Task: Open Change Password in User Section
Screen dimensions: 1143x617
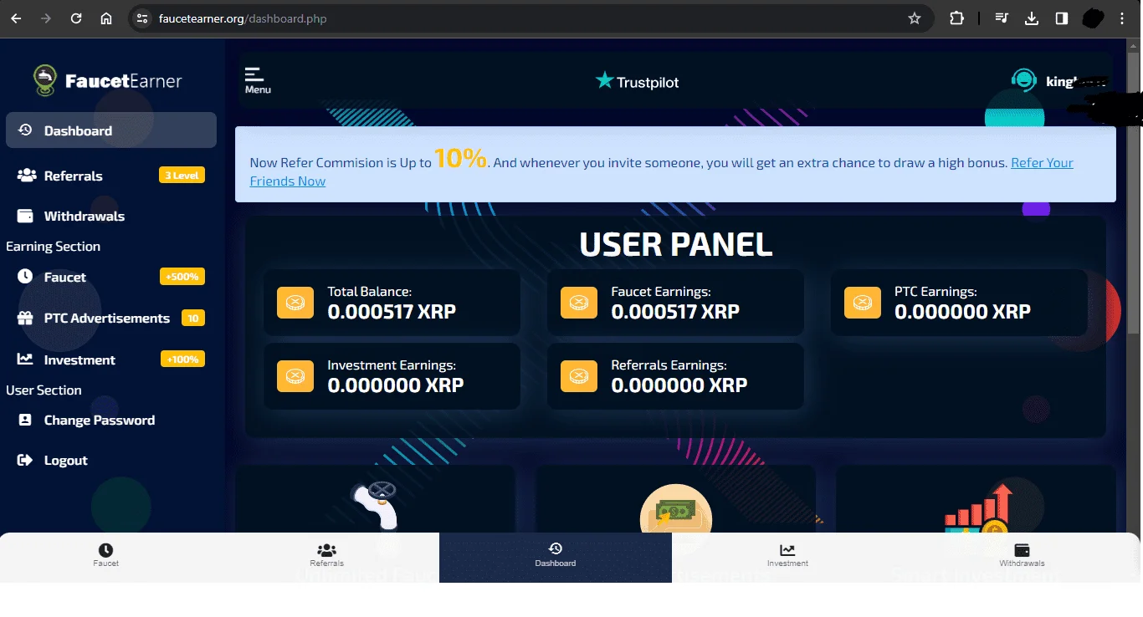Action: coord(111,420)
